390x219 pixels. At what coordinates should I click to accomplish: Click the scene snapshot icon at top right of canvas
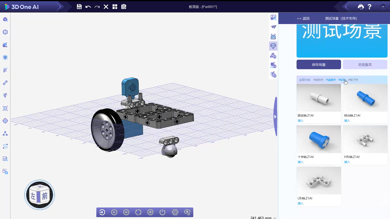click(273, 17)
